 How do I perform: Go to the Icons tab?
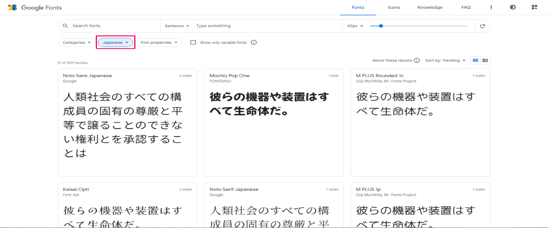coord(393,8)
